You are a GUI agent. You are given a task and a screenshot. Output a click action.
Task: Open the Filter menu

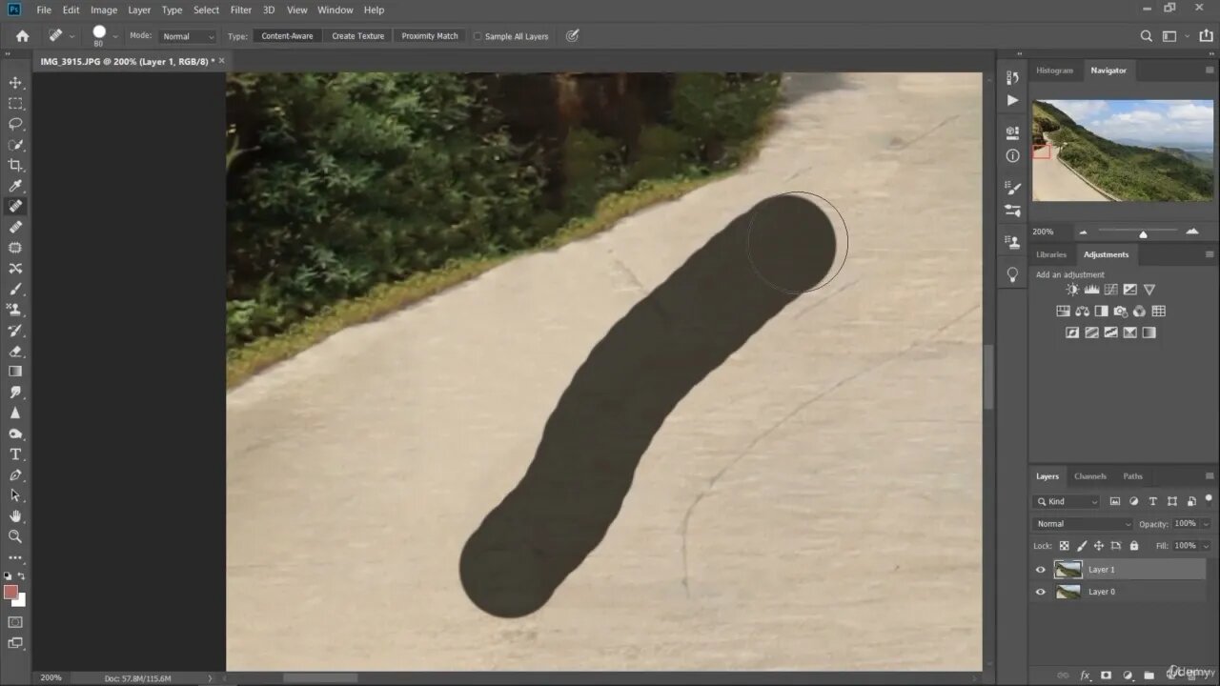coord(241,10)
